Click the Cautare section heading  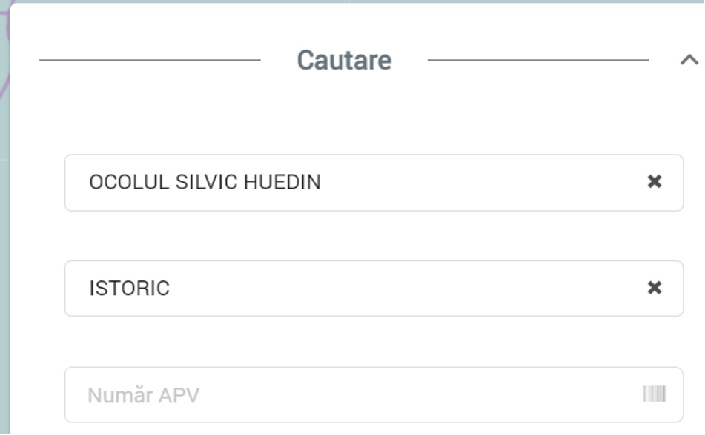344,60
